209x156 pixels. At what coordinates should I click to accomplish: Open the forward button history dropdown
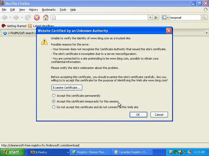[22, 17]
